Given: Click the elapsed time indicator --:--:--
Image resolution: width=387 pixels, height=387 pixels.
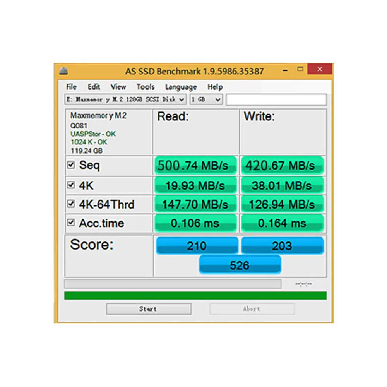Looking at the screenshot, I should click(x=303, y=284).
